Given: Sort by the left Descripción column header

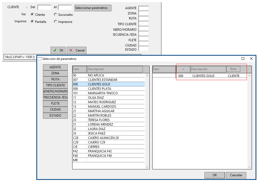Looking at the screenshot, I should 115,69.
